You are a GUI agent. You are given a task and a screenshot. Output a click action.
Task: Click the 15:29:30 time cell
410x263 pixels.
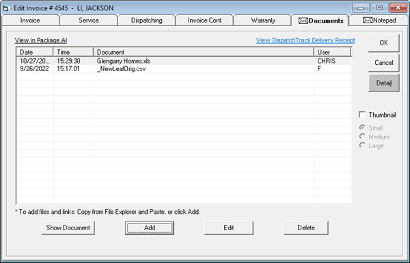coord(68,61)
